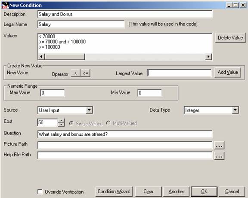
Task: Decrease Cost with spinner down arrow
Action: pyautogui.click(x=61, y=125)
